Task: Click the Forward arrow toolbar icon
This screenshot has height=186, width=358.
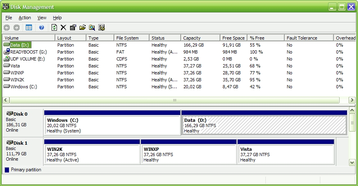Action: [16, 27]
